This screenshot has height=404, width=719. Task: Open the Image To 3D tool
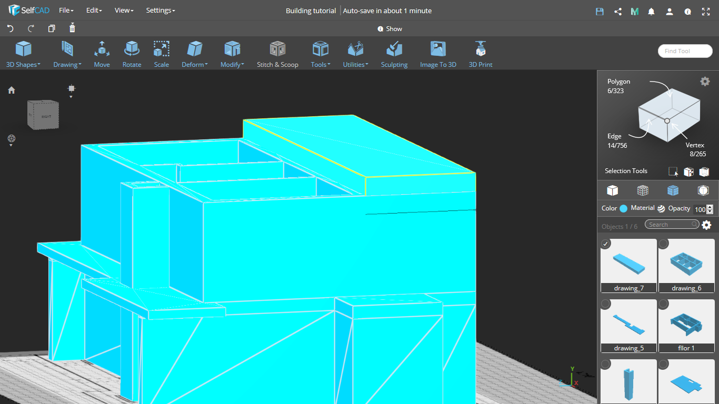pyautogui.click(x=438, y=55)
